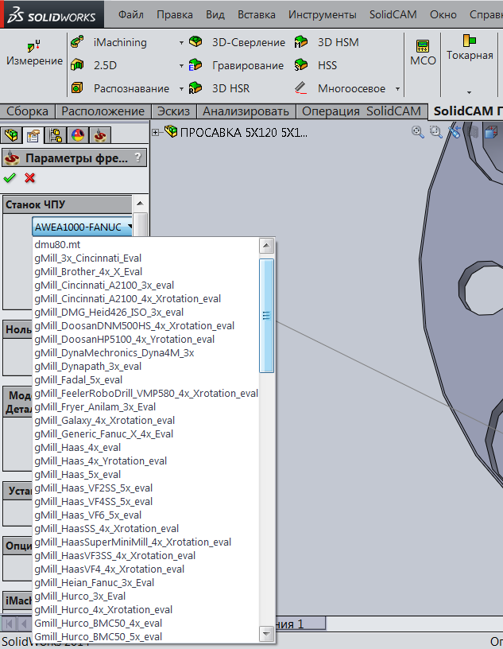Open the Инструменты menu
The image size is (503, 649).
[323, 14]
